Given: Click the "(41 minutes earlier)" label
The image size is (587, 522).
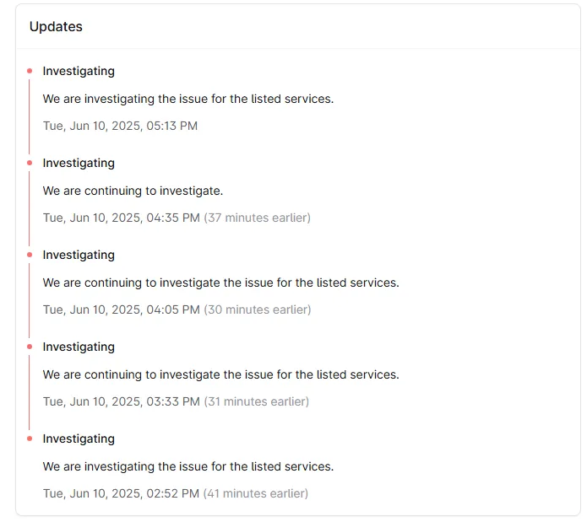Looking at the screenshot, I should pos(256,493).
